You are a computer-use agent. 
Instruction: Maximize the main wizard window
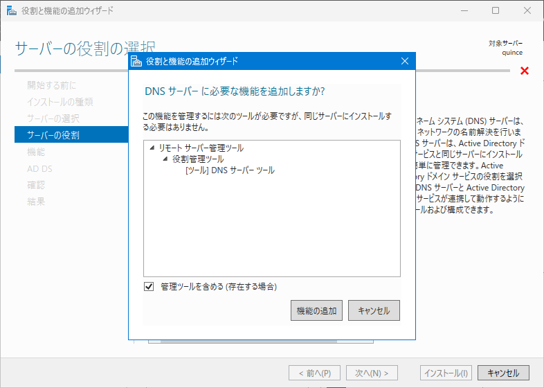click(496, 11)
